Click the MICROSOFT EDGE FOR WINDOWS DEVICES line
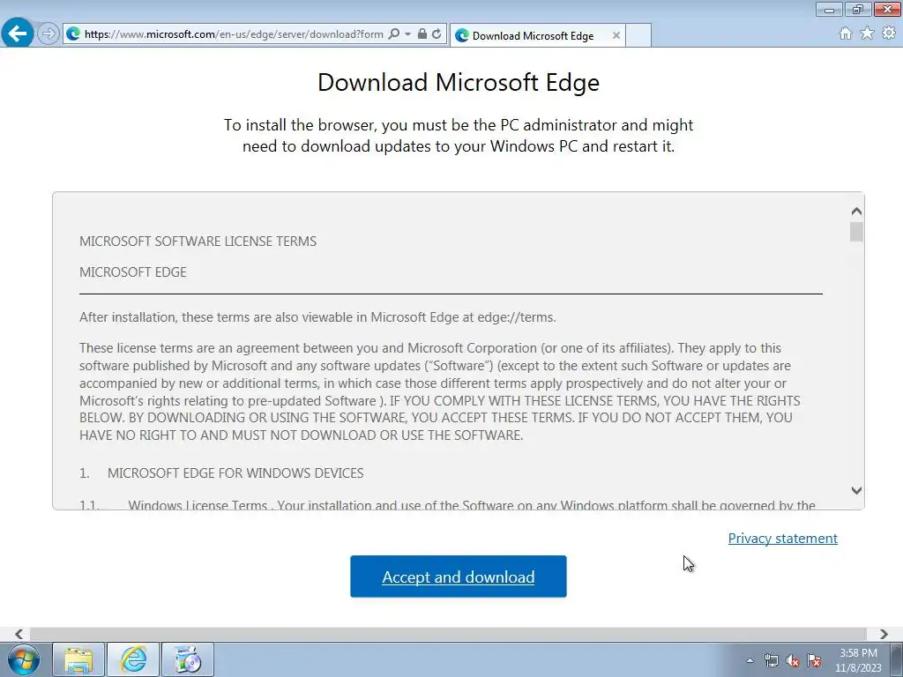 [235, 473]
